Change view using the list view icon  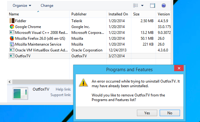click(136, 6)
